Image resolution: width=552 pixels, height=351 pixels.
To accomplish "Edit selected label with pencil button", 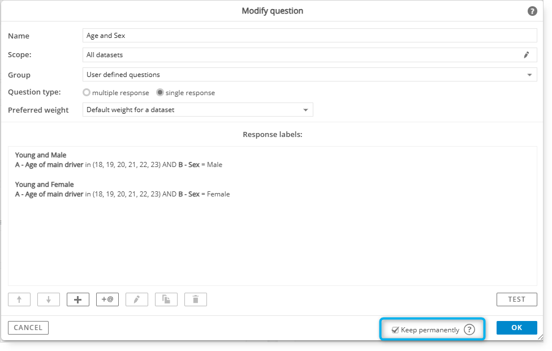I will [x=137, y=299].
